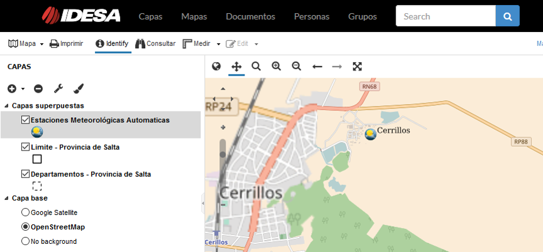
Task: Collapse the layers panel side handle
Action: [202, 203]
